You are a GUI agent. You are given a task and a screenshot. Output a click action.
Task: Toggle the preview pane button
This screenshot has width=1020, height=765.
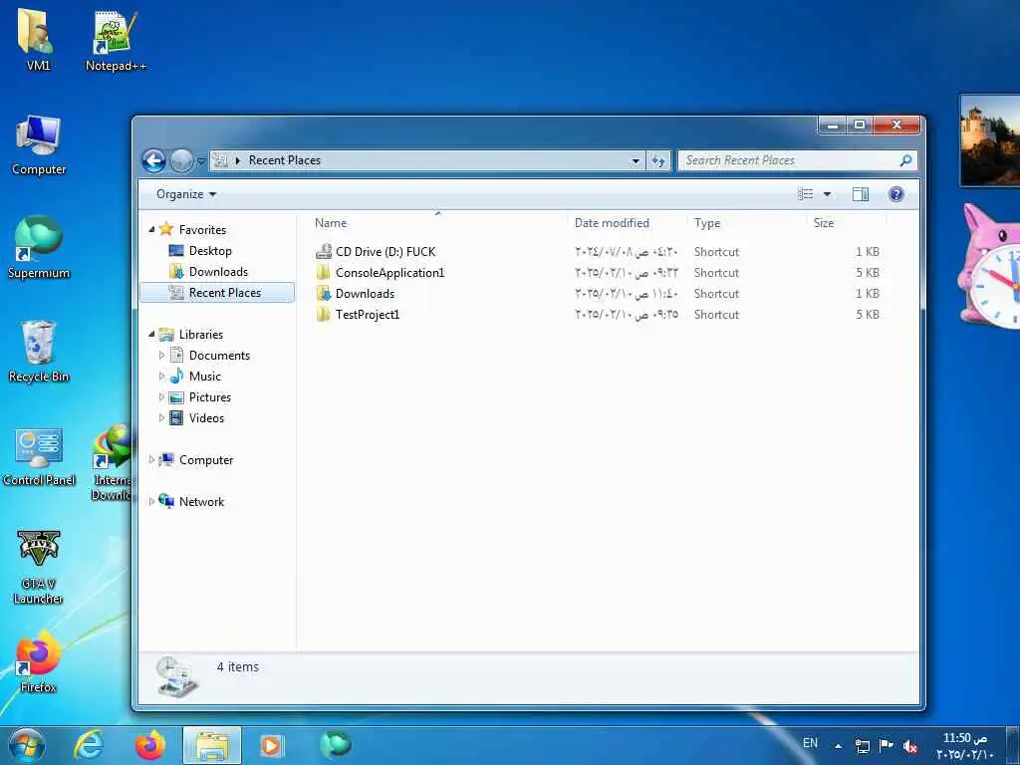point(860,194)
